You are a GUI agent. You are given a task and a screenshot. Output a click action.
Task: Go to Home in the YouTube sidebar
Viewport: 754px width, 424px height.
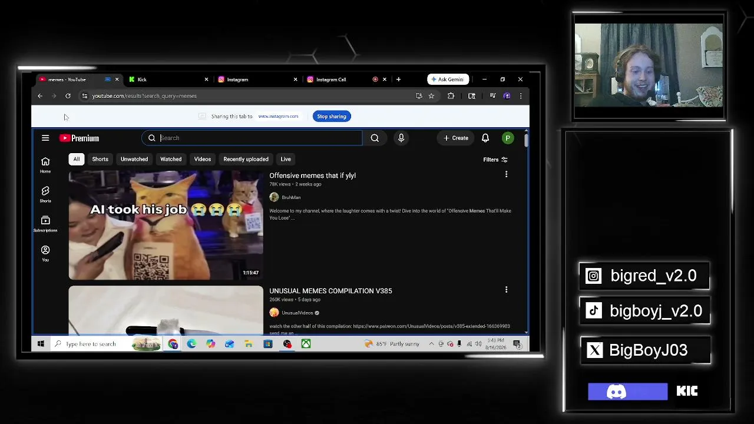click(45, 165)
